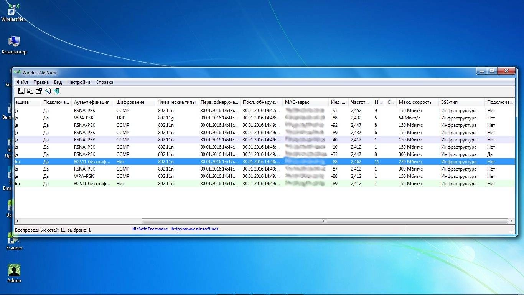The image size is (524, 295).
Task: Click the Перв. обнаруже... column header
Action: [219, 102]
